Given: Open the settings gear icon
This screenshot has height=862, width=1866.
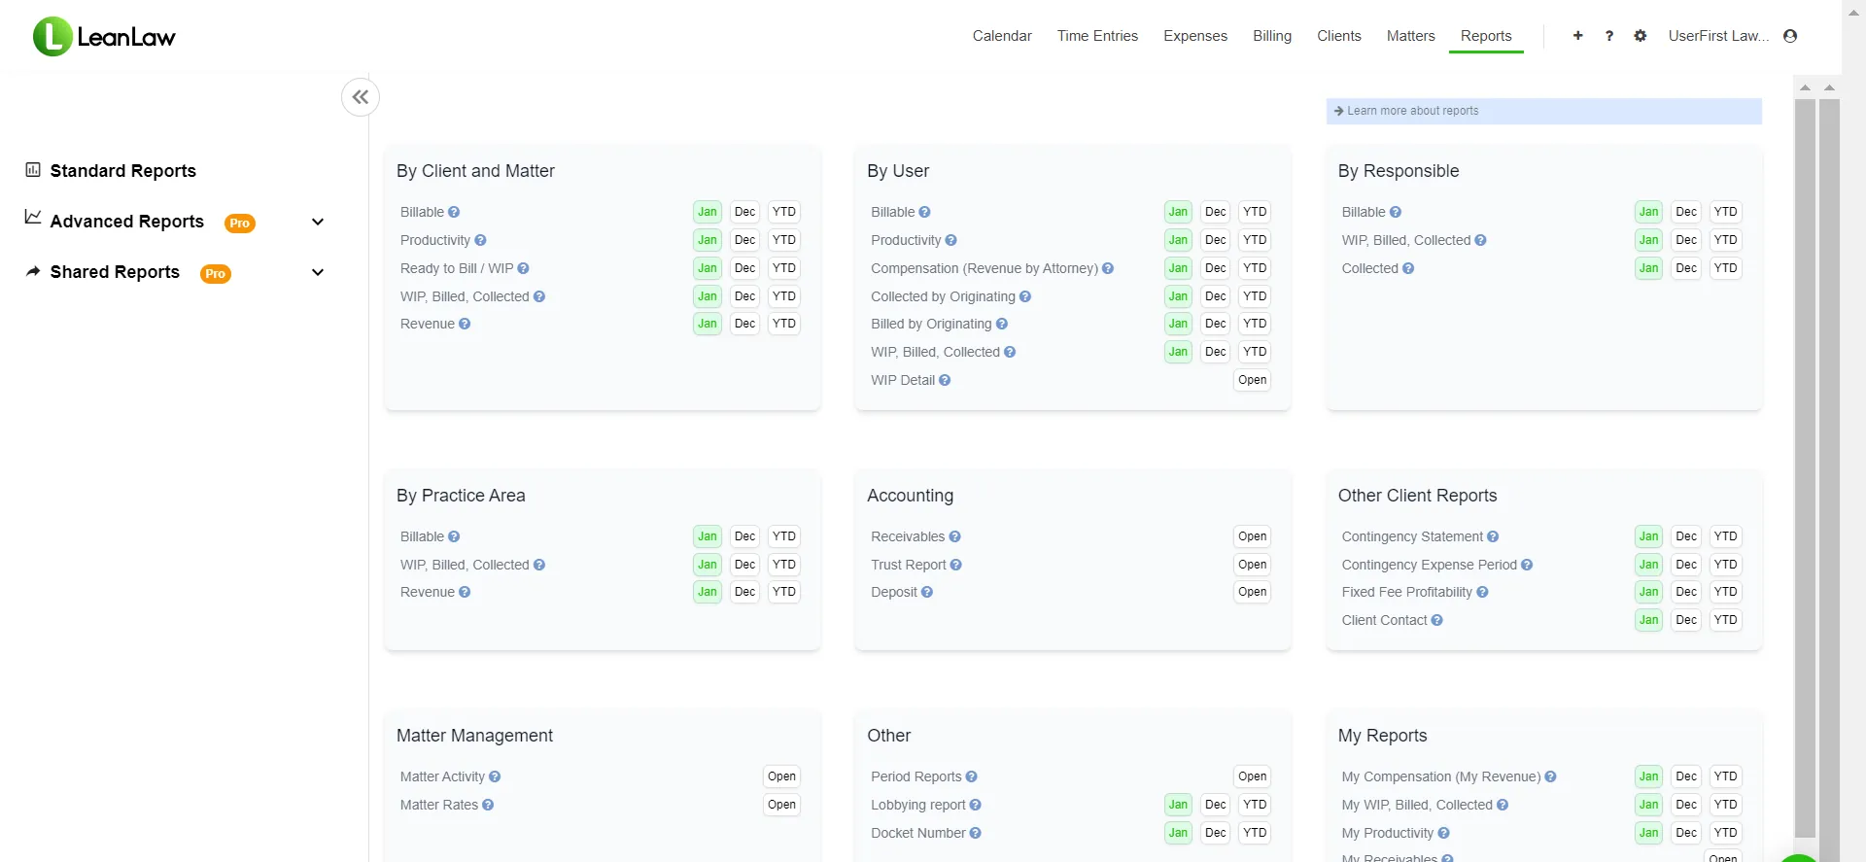Looking at the screenshot, I should tap(1641, 36).
